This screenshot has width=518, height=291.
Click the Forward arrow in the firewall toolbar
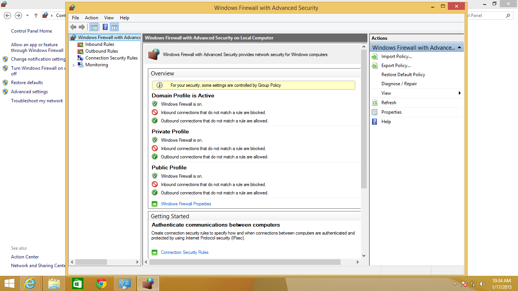click(82, 27)
